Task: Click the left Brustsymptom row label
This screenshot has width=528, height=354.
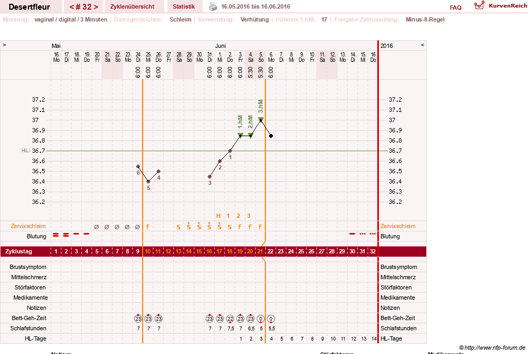Action: pos(28,267)
